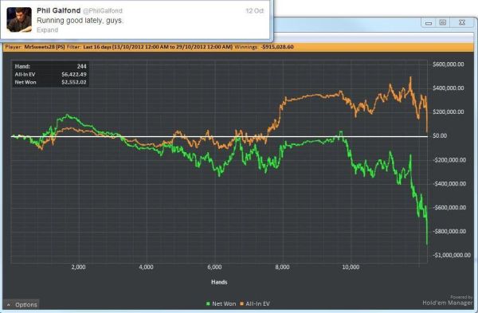Screen dimensions: 478x313
Task: Maximize the graph window
Action: point(443,23)
